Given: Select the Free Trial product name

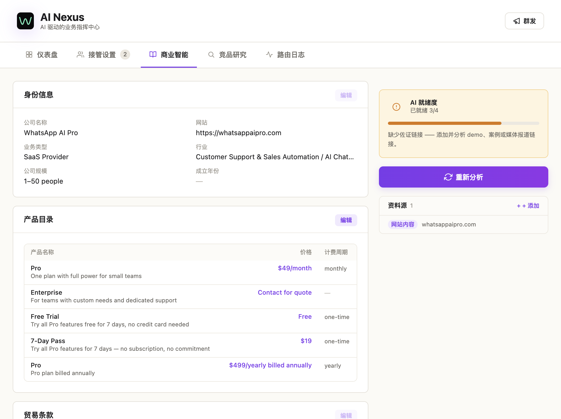Looking at the screenshot, I should pyautogui.click(x=45, y=317).
